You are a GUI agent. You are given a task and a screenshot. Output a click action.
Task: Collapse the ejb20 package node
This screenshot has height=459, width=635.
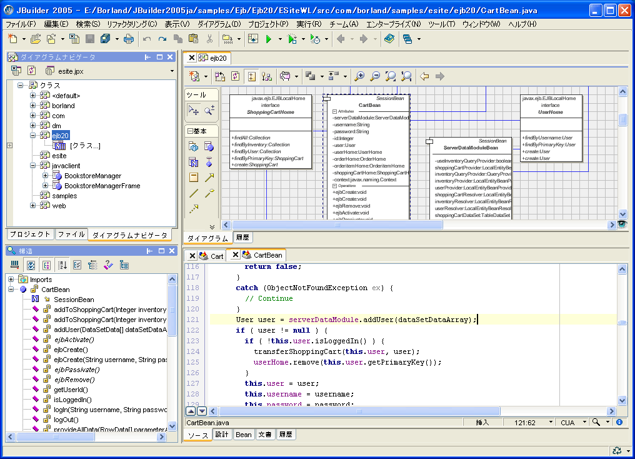33,135
